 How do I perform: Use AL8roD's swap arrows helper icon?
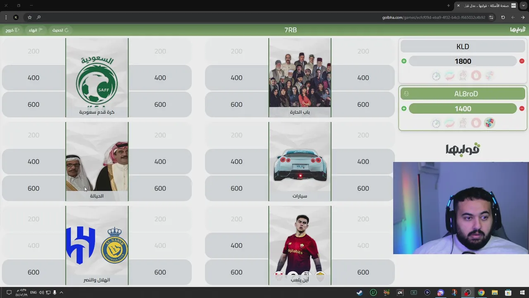(x=449, y=123)
